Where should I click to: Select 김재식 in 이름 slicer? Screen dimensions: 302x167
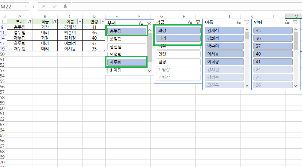click(x=224, y=30)
